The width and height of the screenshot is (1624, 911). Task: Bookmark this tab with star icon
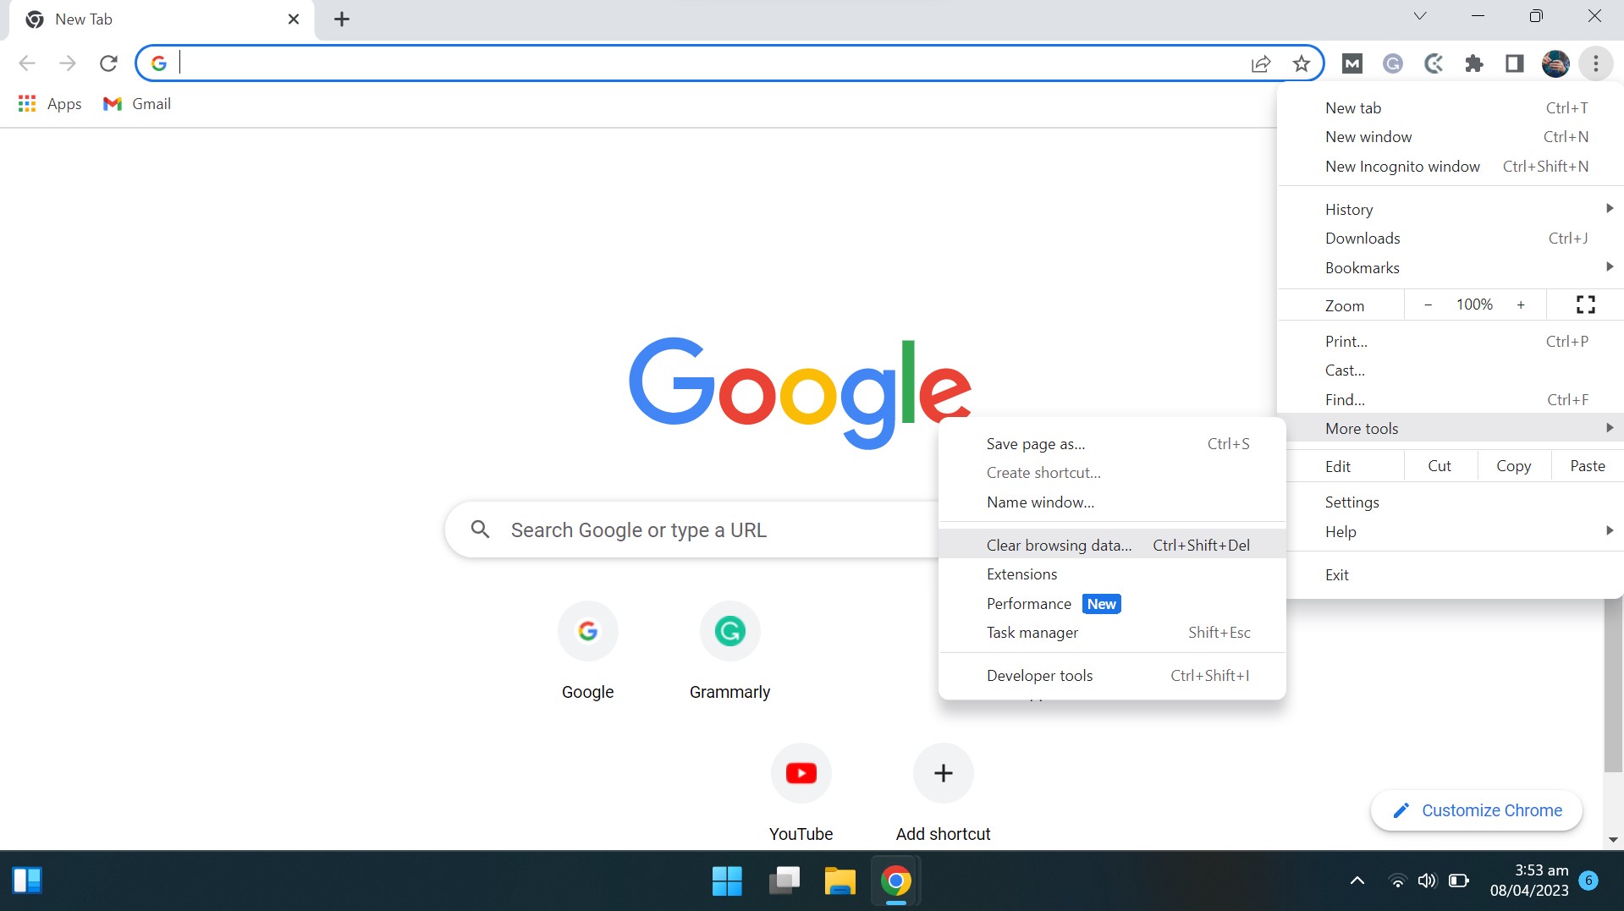click(x=1301, y=63)
